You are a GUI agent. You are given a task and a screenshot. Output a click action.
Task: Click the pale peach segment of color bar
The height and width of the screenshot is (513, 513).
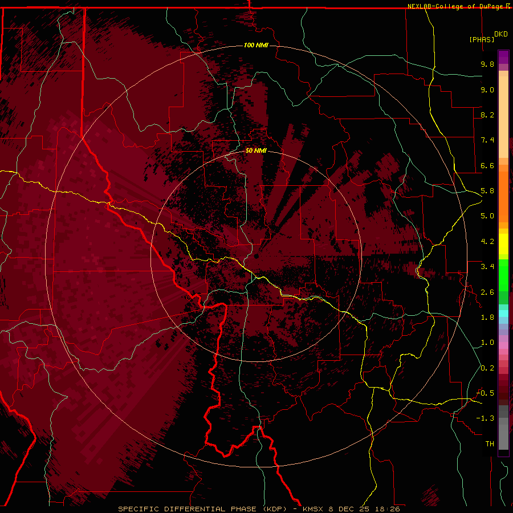coord(503,118)
